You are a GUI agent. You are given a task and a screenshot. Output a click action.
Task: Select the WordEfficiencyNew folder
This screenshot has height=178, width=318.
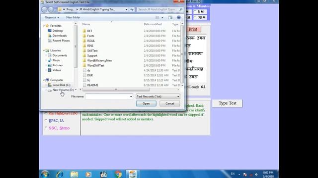99,60
